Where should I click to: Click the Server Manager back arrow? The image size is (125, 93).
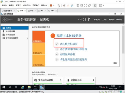click(x=4, y=19)
